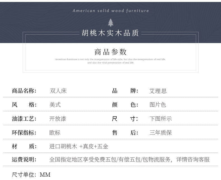Click the 运费说明 label
This screenshot has width=221, height=180.
(x=24, y=160)
